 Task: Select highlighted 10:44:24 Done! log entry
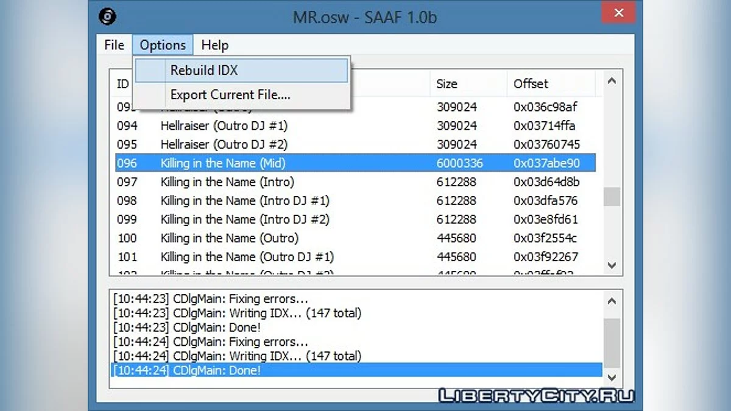pyautogui.click(x=187, y=370)
